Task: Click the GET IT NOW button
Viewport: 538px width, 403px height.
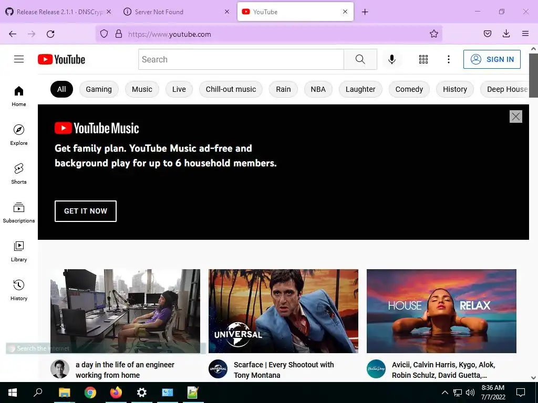Action: click(x=86, y=211)
